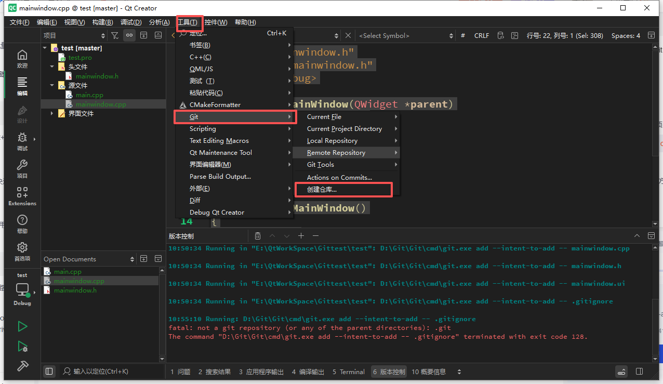Open Git Tools submenu
The height and width of the screenshot is (384, 663).
347,165
